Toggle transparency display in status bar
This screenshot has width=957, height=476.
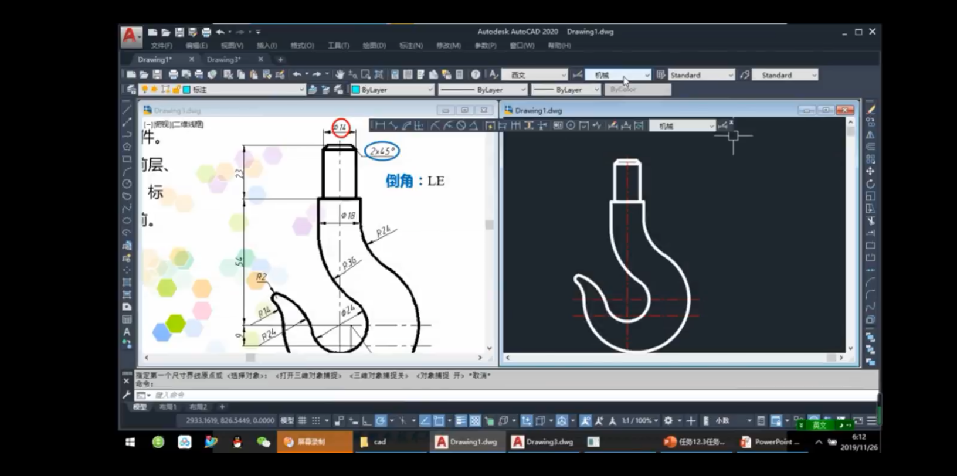475,421
